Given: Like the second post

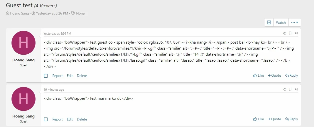Looking at the screenshot, I should point(258,119).
